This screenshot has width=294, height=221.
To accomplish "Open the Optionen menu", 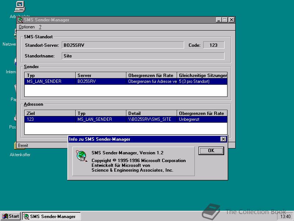I will click(x=26, y=27).
